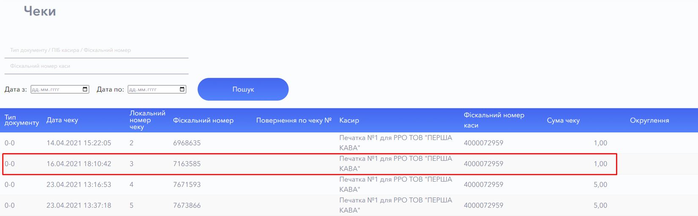698x216 pixels.
Task: Click inside the 'Дата по' date field
Action: (x=152, y=89)
